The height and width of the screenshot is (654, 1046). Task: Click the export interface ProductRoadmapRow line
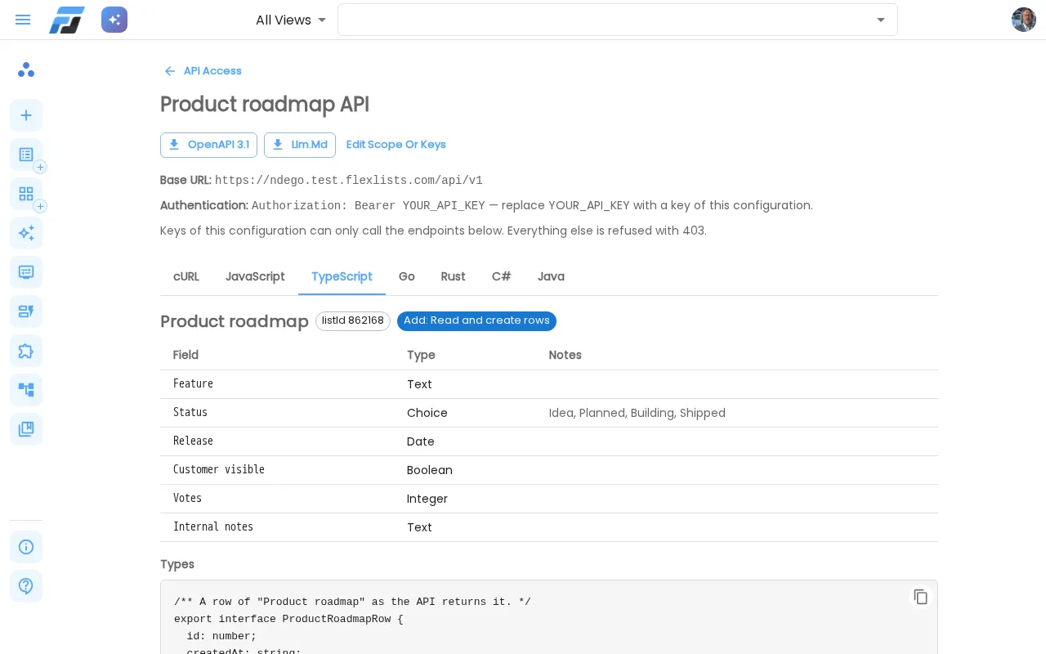(x=288, y=619)
